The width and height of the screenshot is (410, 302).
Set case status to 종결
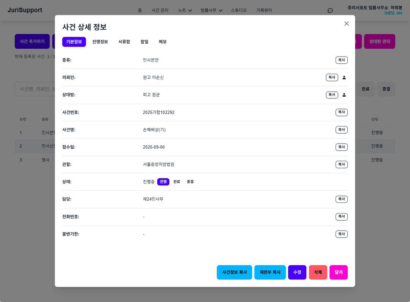coord(189,182)
